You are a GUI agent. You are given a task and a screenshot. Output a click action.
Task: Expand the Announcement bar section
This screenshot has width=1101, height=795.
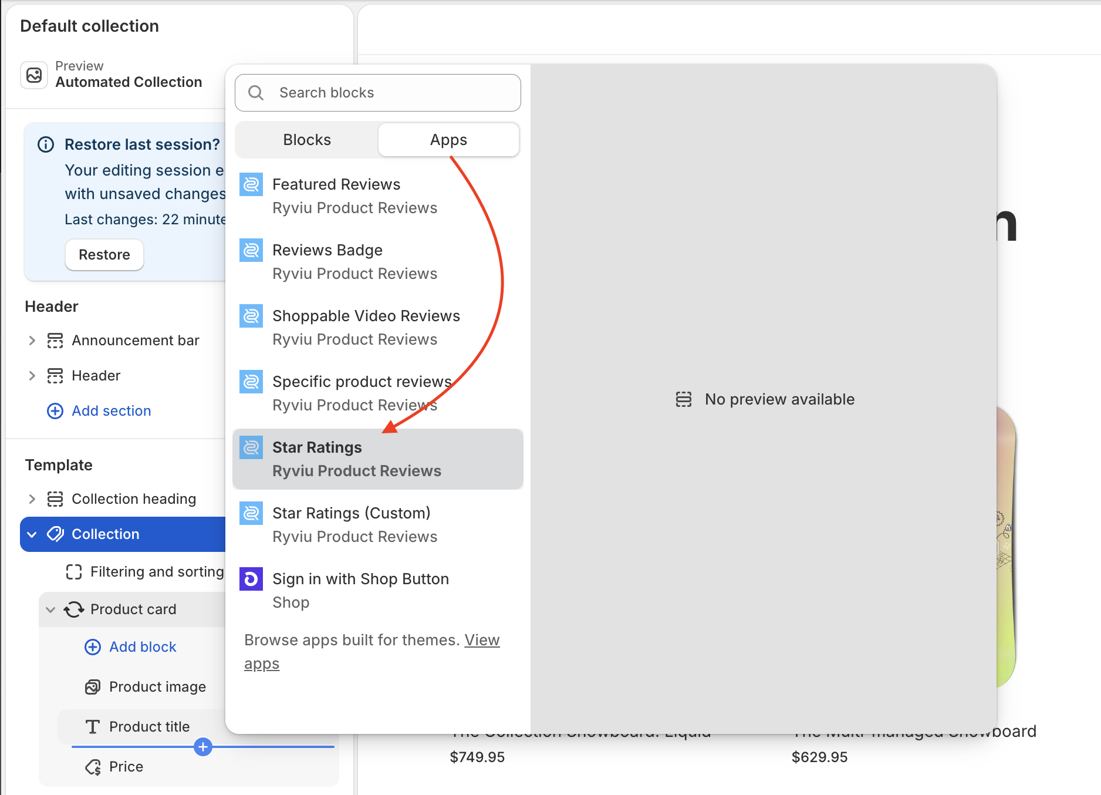click(32, 341)
